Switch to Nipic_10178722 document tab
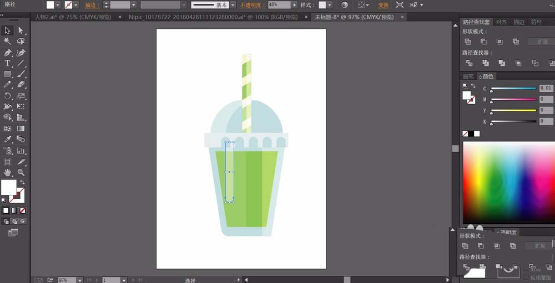The width and height of the screenshot is (555, 283). pyautogui.click(x=213, y=17)
